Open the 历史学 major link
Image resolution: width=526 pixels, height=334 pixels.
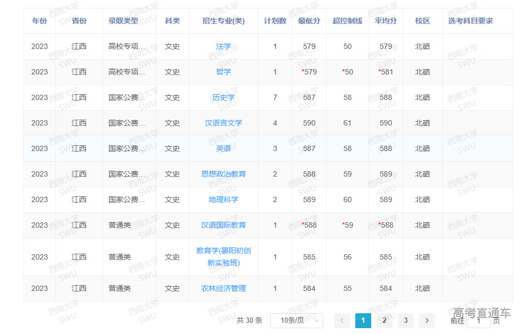[223, 97]
